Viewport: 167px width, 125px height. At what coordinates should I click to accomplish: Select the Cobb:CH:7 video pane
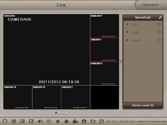coord(104,26)
